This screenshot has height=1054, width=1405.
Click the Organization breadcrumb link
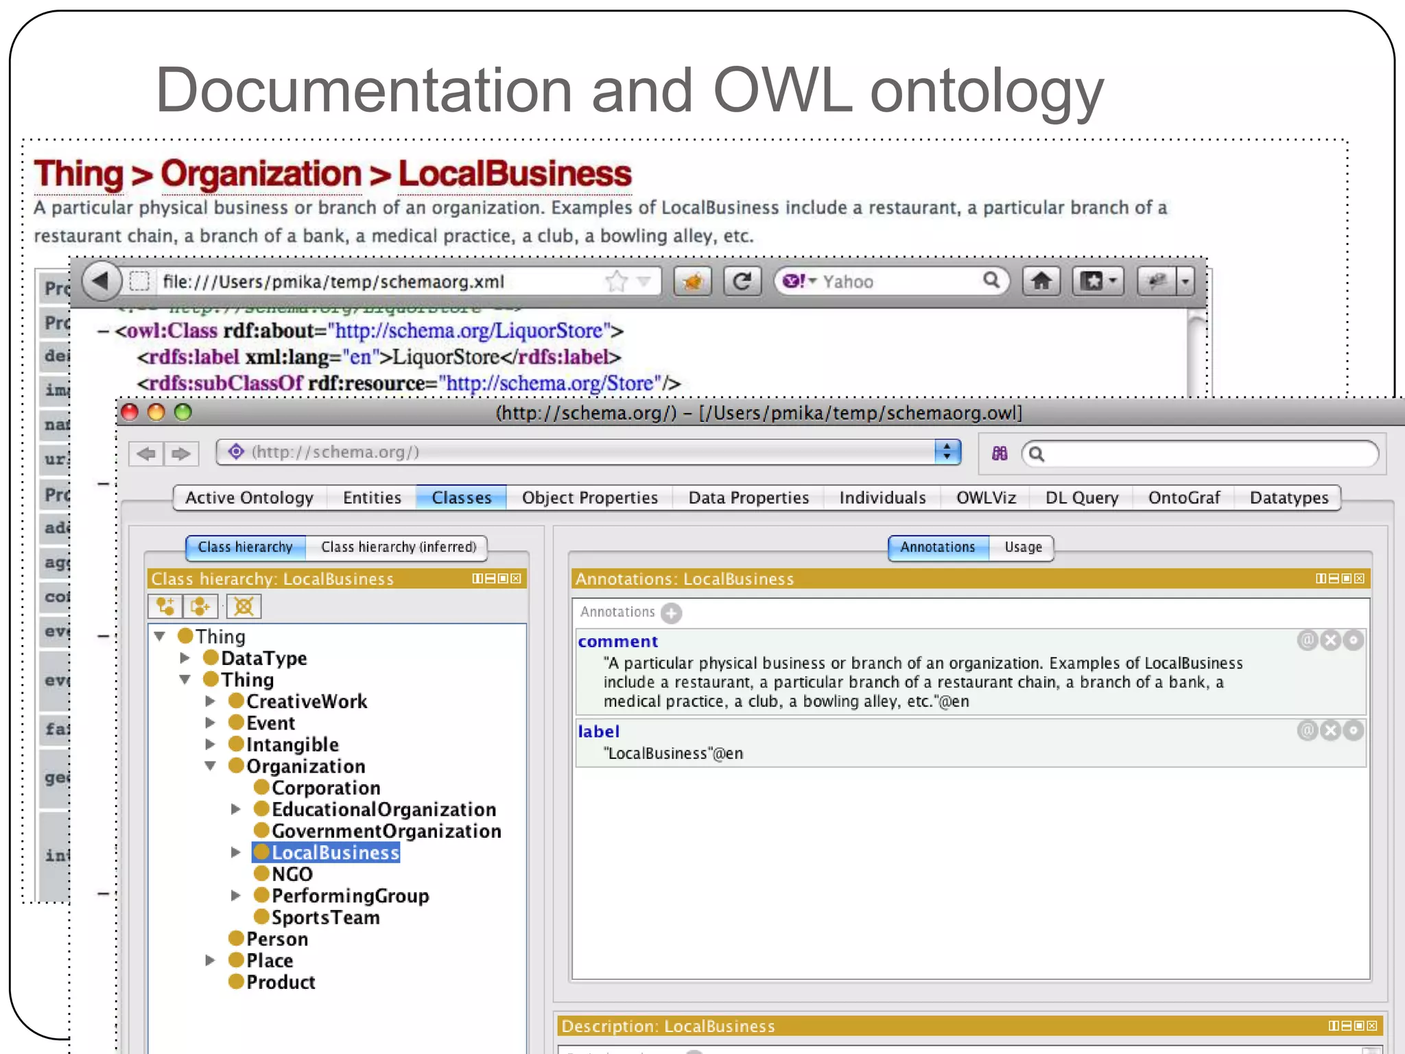[261, 174]
